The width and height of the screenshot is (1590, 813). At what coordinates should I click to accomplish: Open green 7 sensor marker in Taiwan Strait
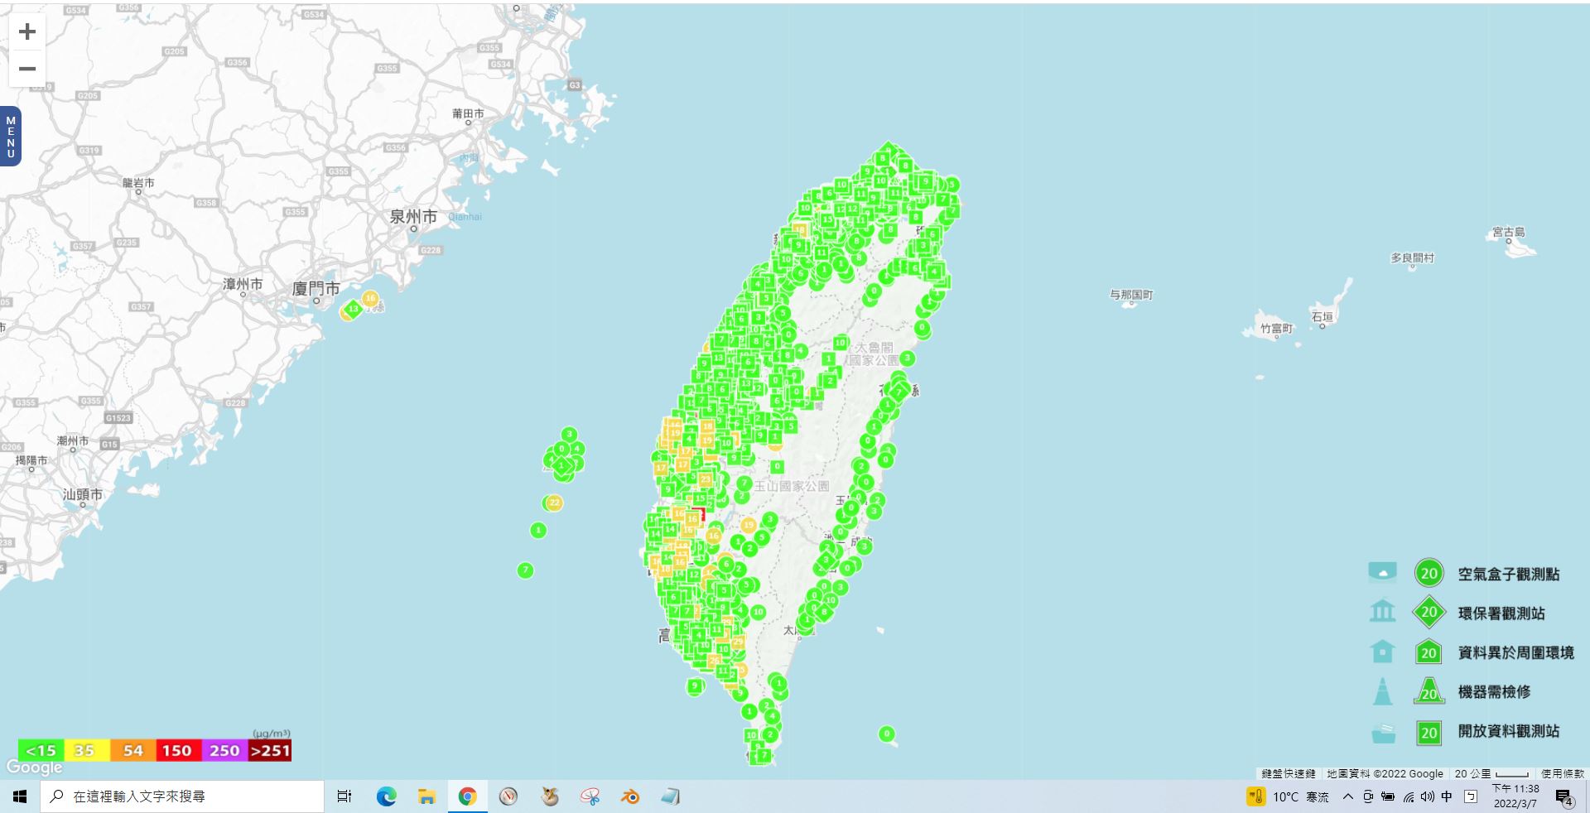click(x=525, y=570)
